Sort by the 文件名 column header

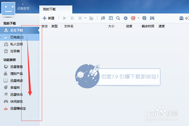point(69,26)
